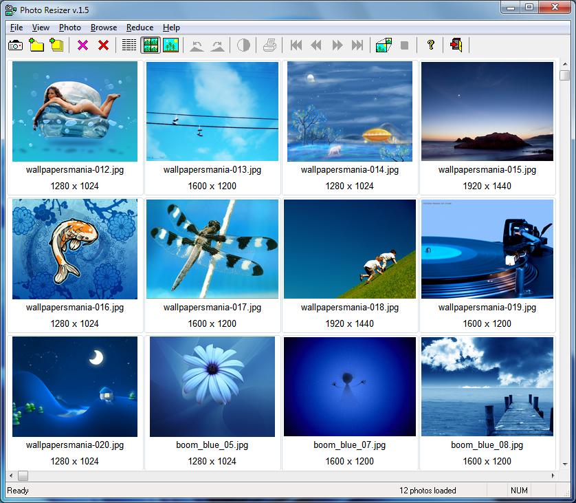
Task: Toggle the small thumbnails view button
Action: [x=150, y=45]
